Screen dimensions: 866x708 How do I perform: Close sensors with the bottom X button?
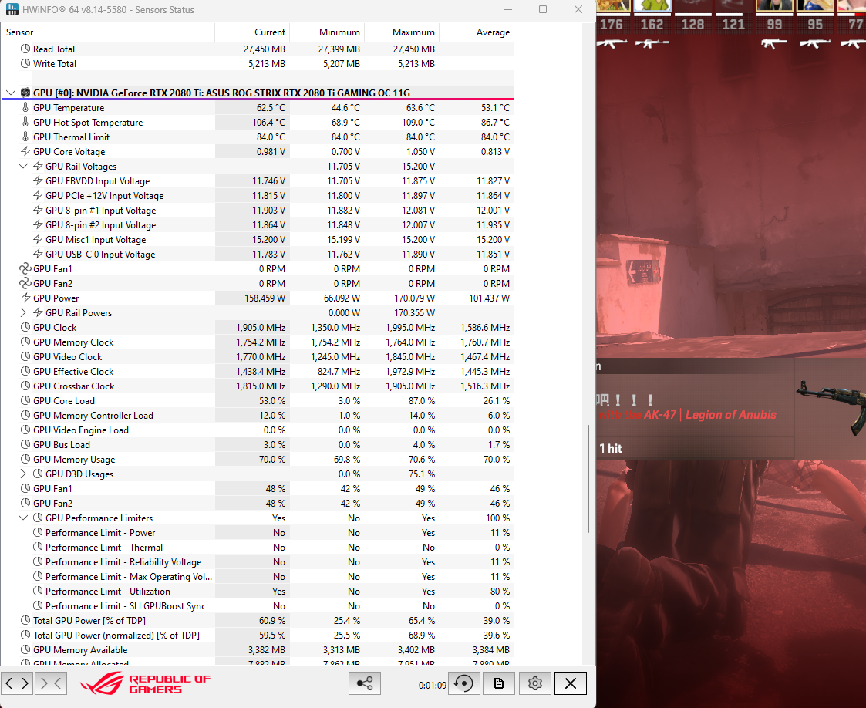pyautogui.click(x=571, y=683)
